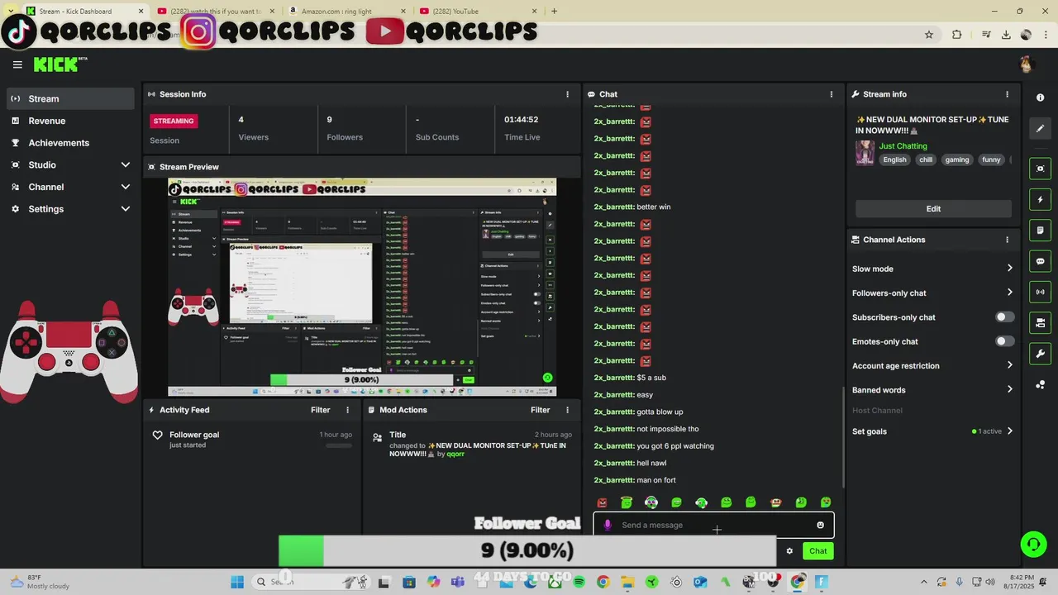Click the three-dots cluster icon in right rail
The width and height of the screenshot is (1058, 595).
click(x=1040, y=385)
